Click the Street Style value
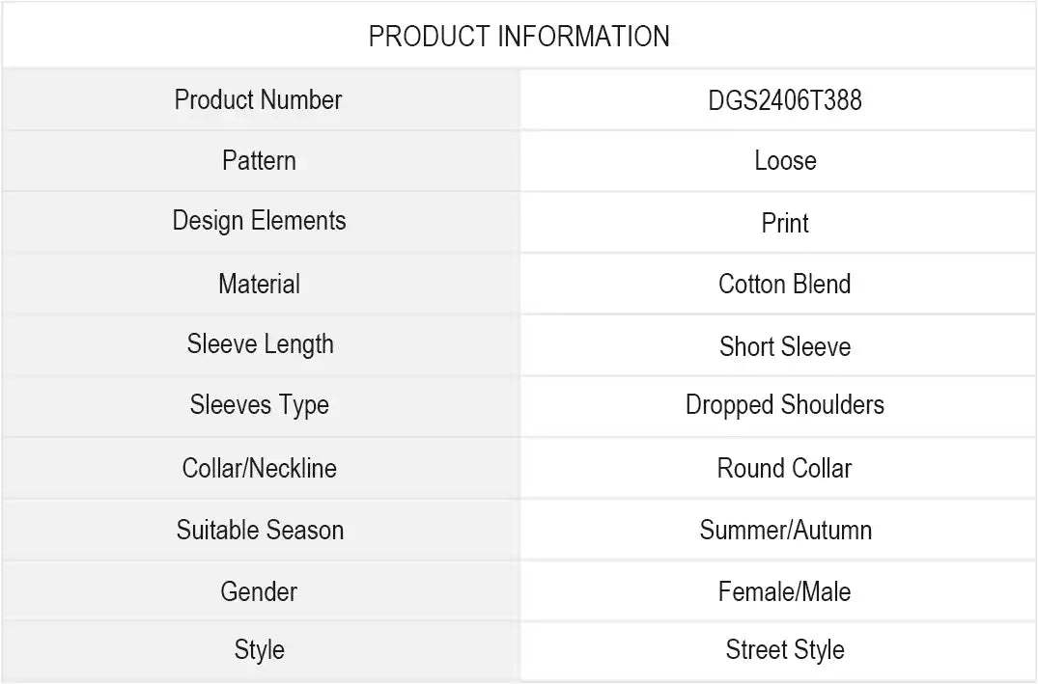Image resolution: width=1038 pixels, height=684 pixels. pos(784,650)
